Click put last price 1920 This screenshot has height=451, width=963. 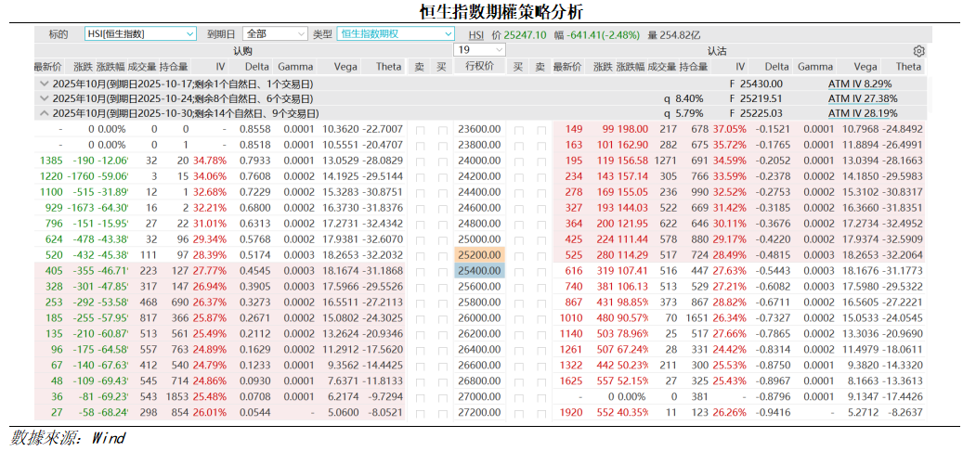(570, 412)
